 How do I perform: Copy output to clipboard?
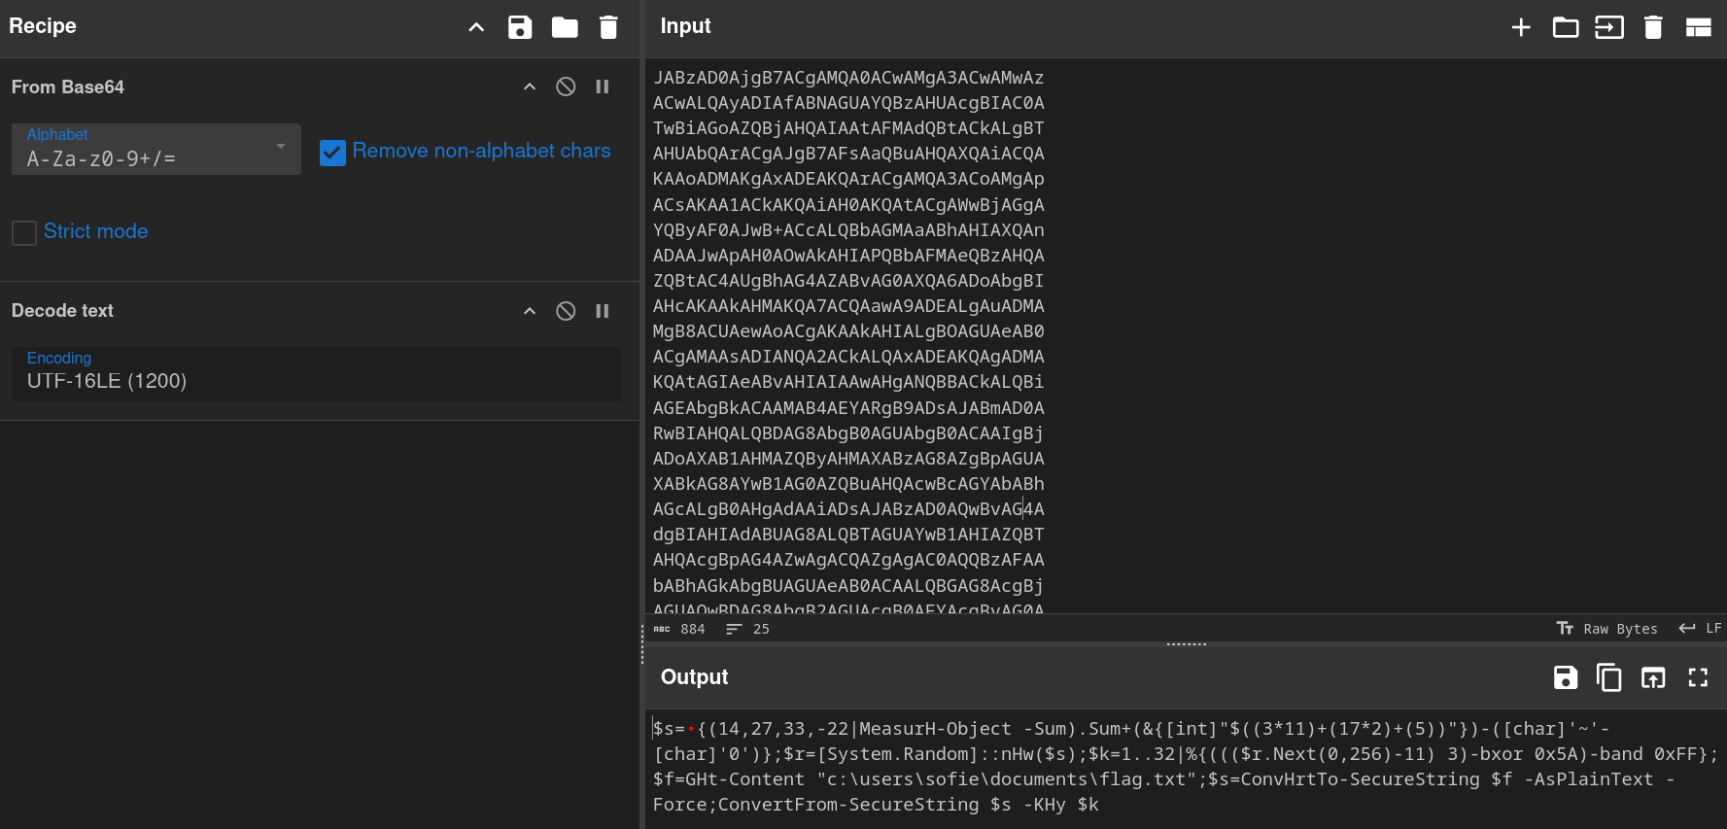click(1608, 677)
